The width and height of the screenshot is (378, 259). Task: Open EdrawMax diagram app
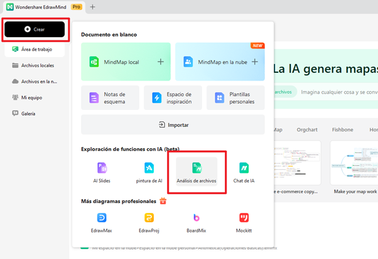point(102,222)
